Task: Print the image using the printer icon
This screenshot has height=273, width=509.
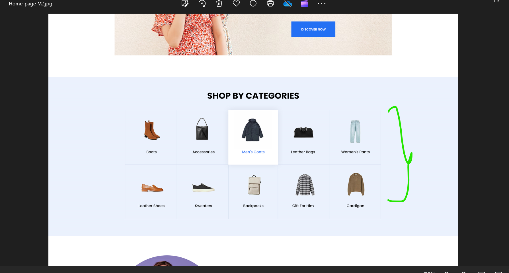Action: pos(270,3)
